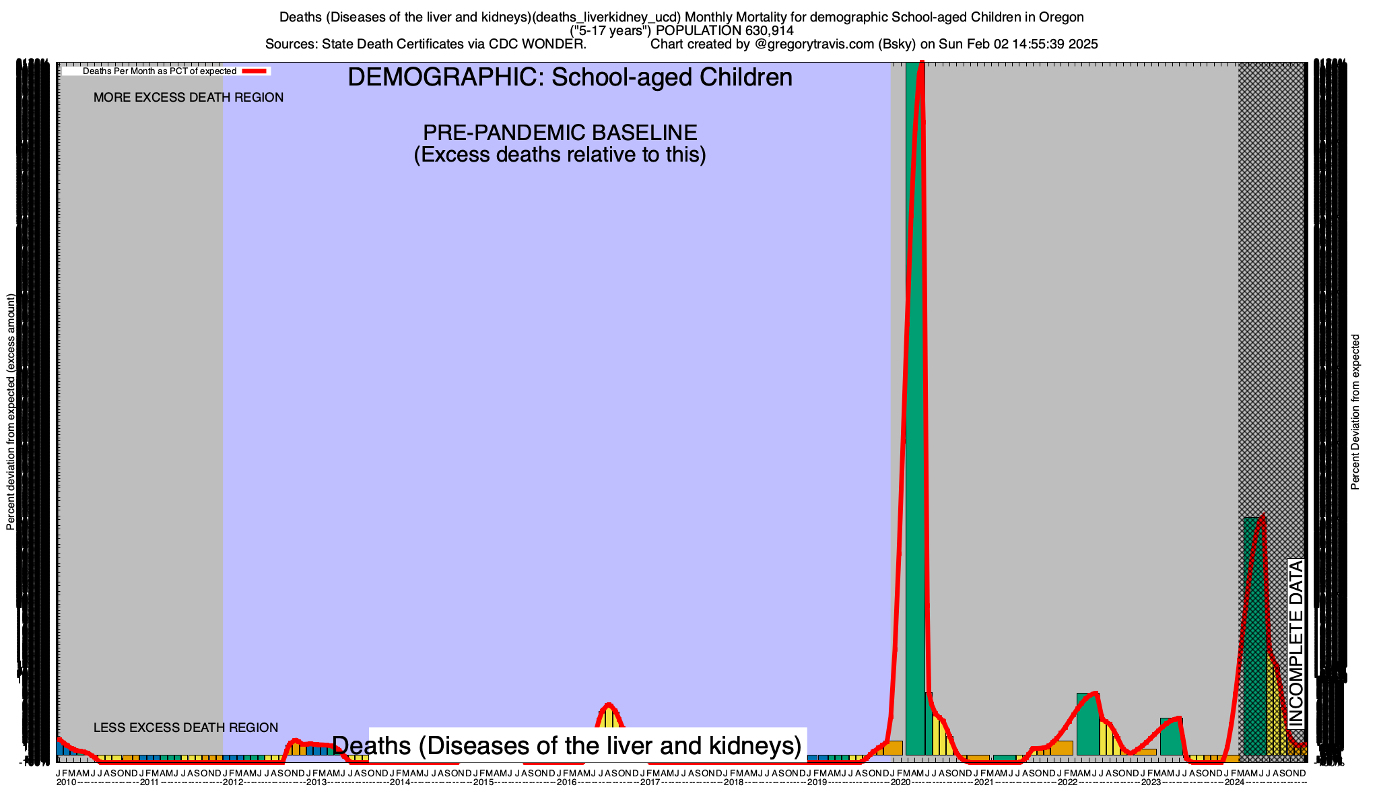This screenshot has height=808, width=1379.
Task: Click the right 'Percent Deviation from expected' axis label
Action: point(1355,412)
